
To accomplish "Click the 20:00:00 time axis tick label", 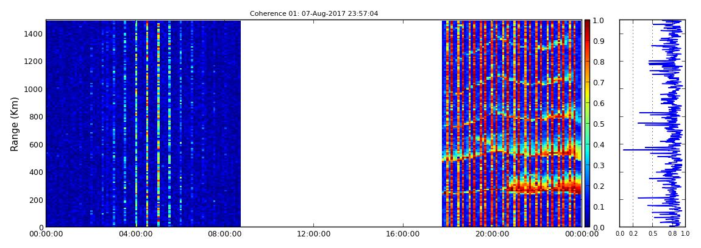I will click(492, 234).
